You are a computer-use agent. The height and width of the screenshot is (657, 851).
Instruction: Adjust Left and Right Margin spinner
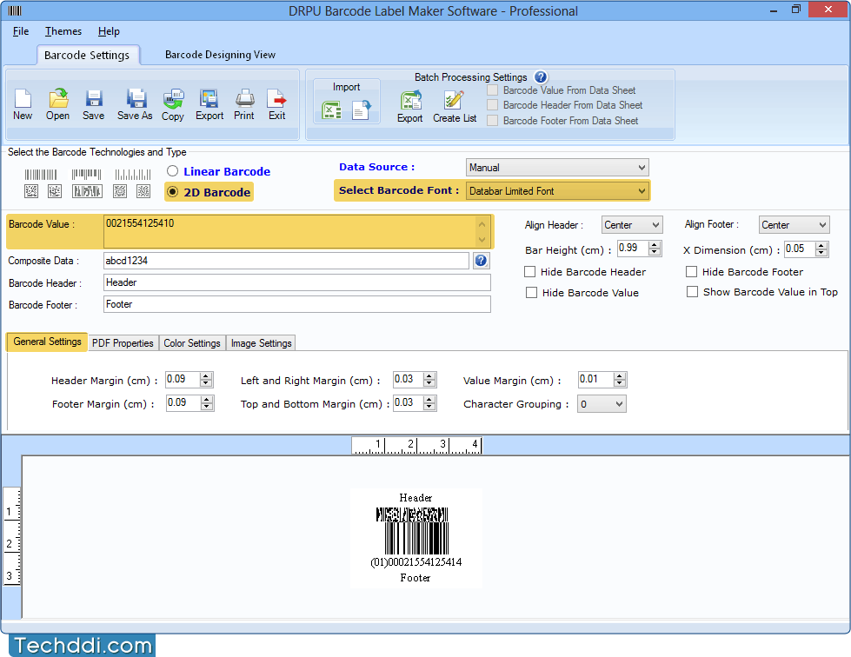pos(429,379)
